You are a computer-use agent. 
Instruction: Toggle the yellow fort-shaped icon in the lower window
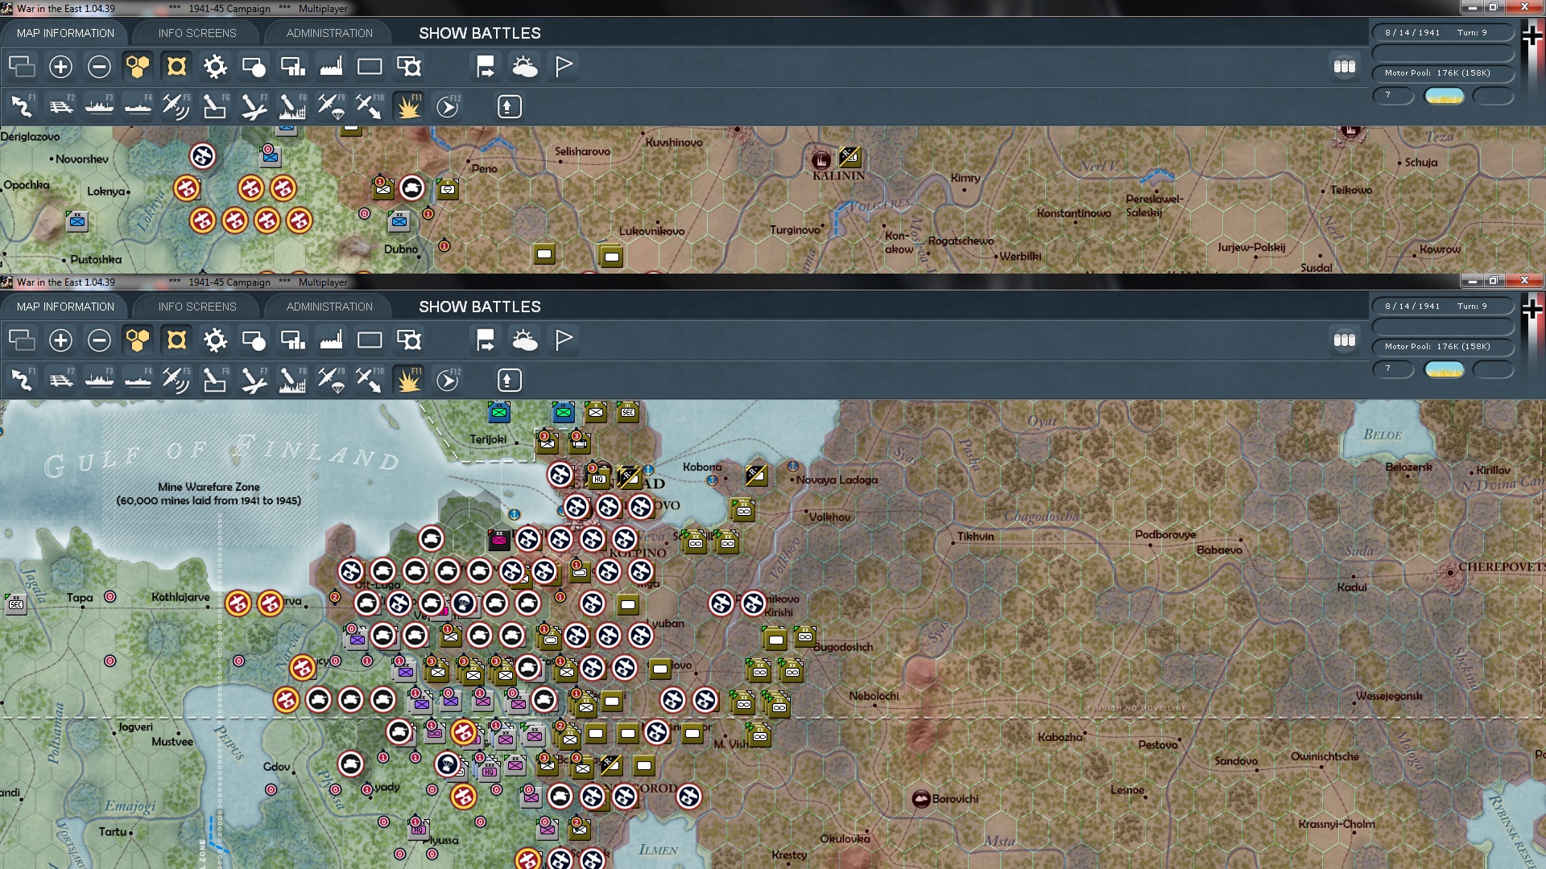176,340
